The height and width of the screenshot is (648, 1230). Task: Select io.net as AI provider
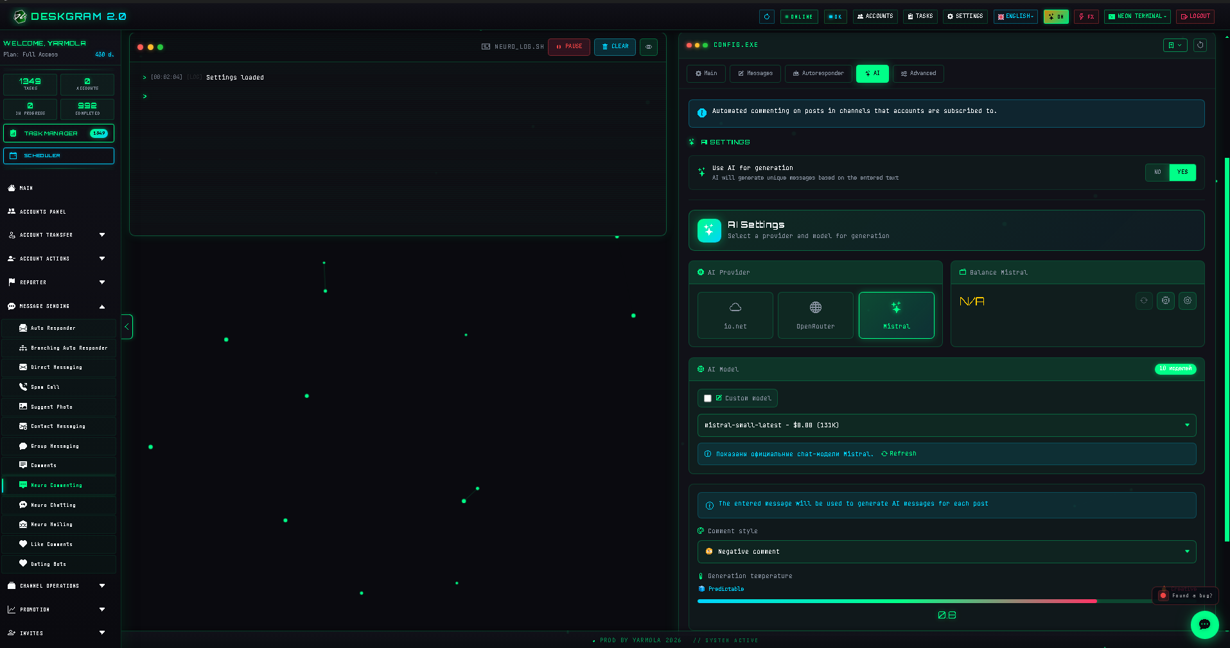[735, 315]
